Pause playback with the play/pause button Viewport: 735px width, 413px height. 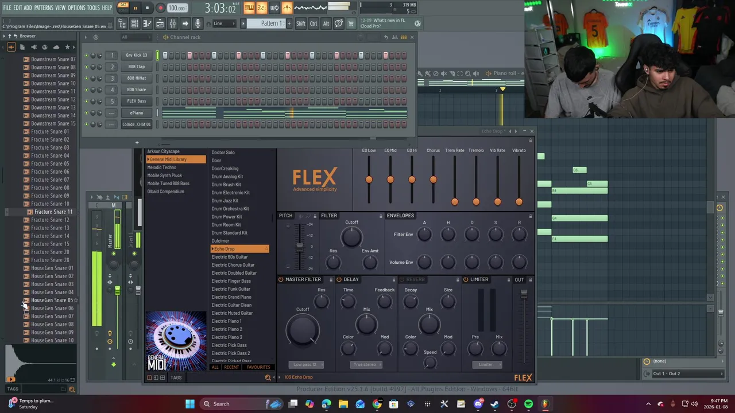point(136,8)
